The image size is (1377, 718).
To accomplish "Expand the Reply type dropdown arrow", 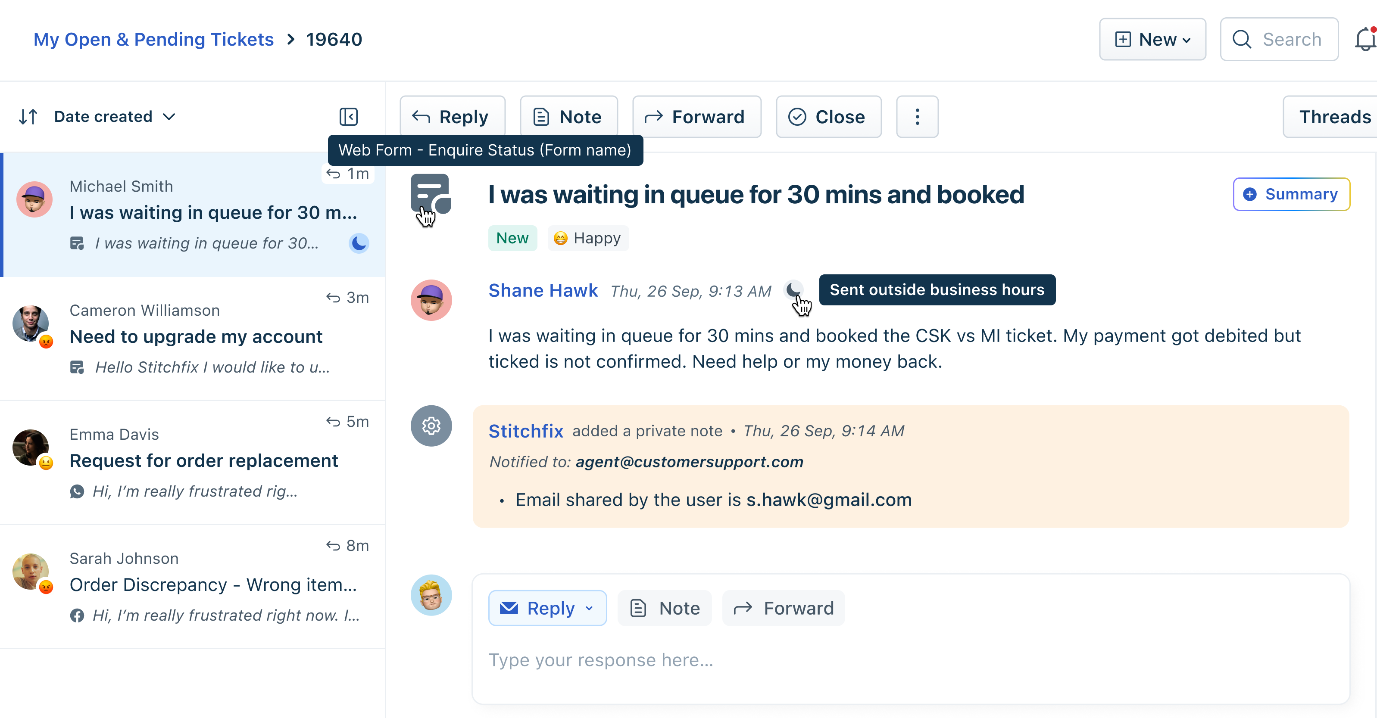I will 589,608.
